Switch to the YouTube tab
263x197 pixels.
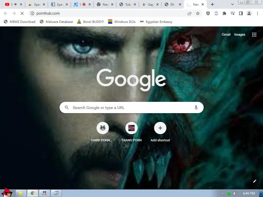tap(9, 5)
